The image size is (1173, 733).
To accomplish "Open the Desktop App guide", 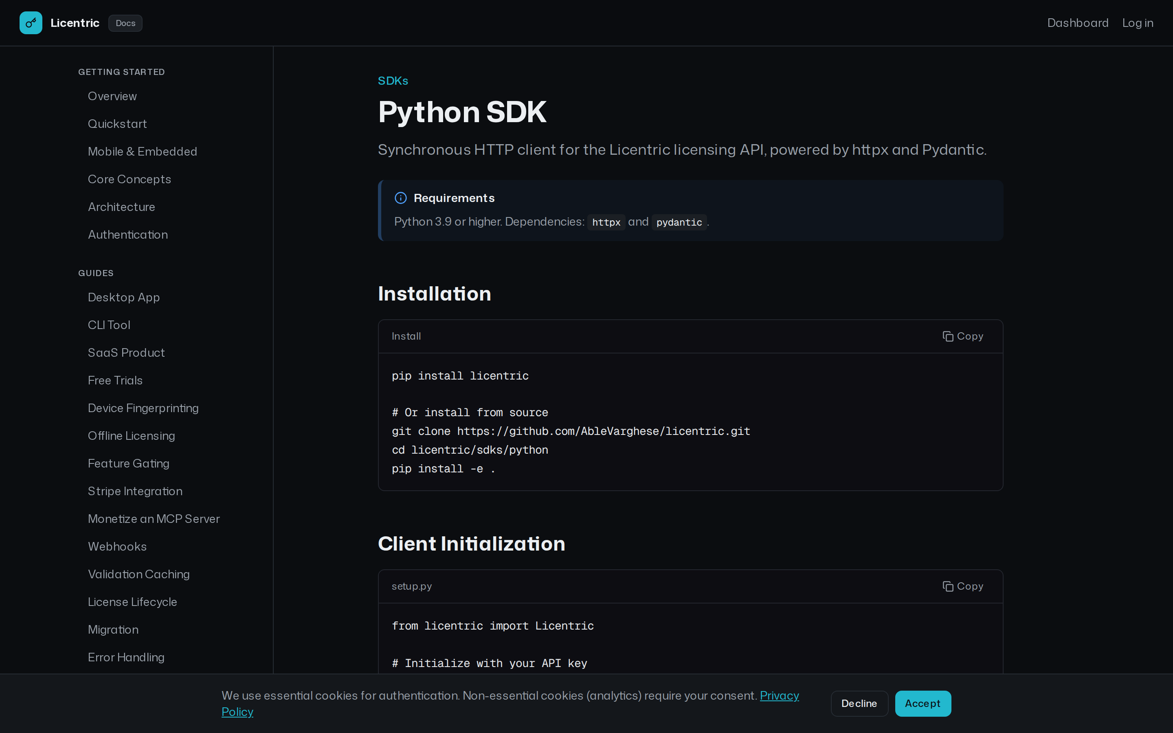I will (123, 297).
